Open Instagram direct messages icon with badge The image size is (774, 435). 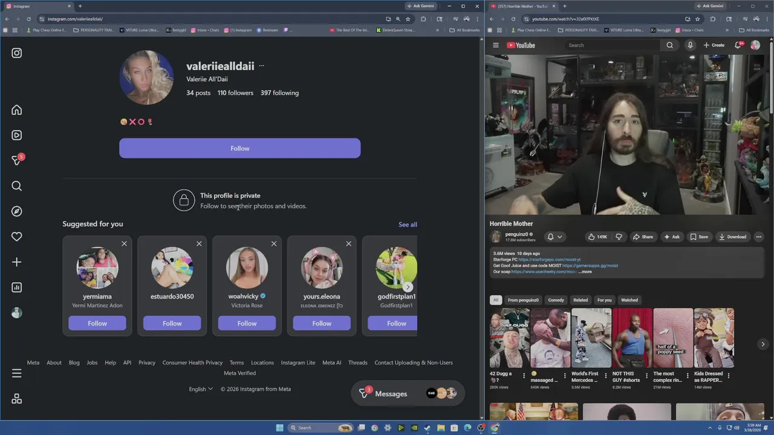[17, 161]
